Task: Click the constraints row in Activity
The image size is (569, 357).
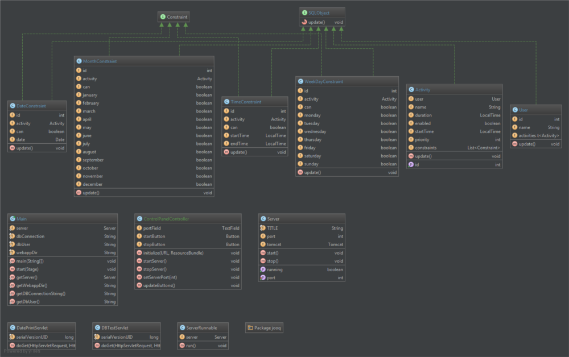Action: [454, 148]
